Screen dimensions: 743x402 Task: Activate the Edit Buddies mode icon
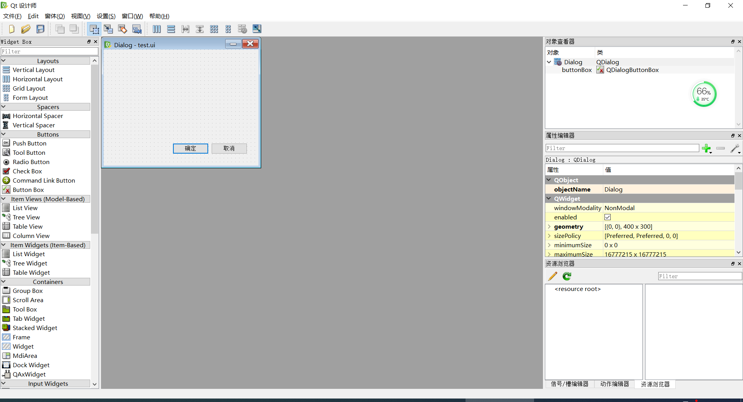point(122,29)
